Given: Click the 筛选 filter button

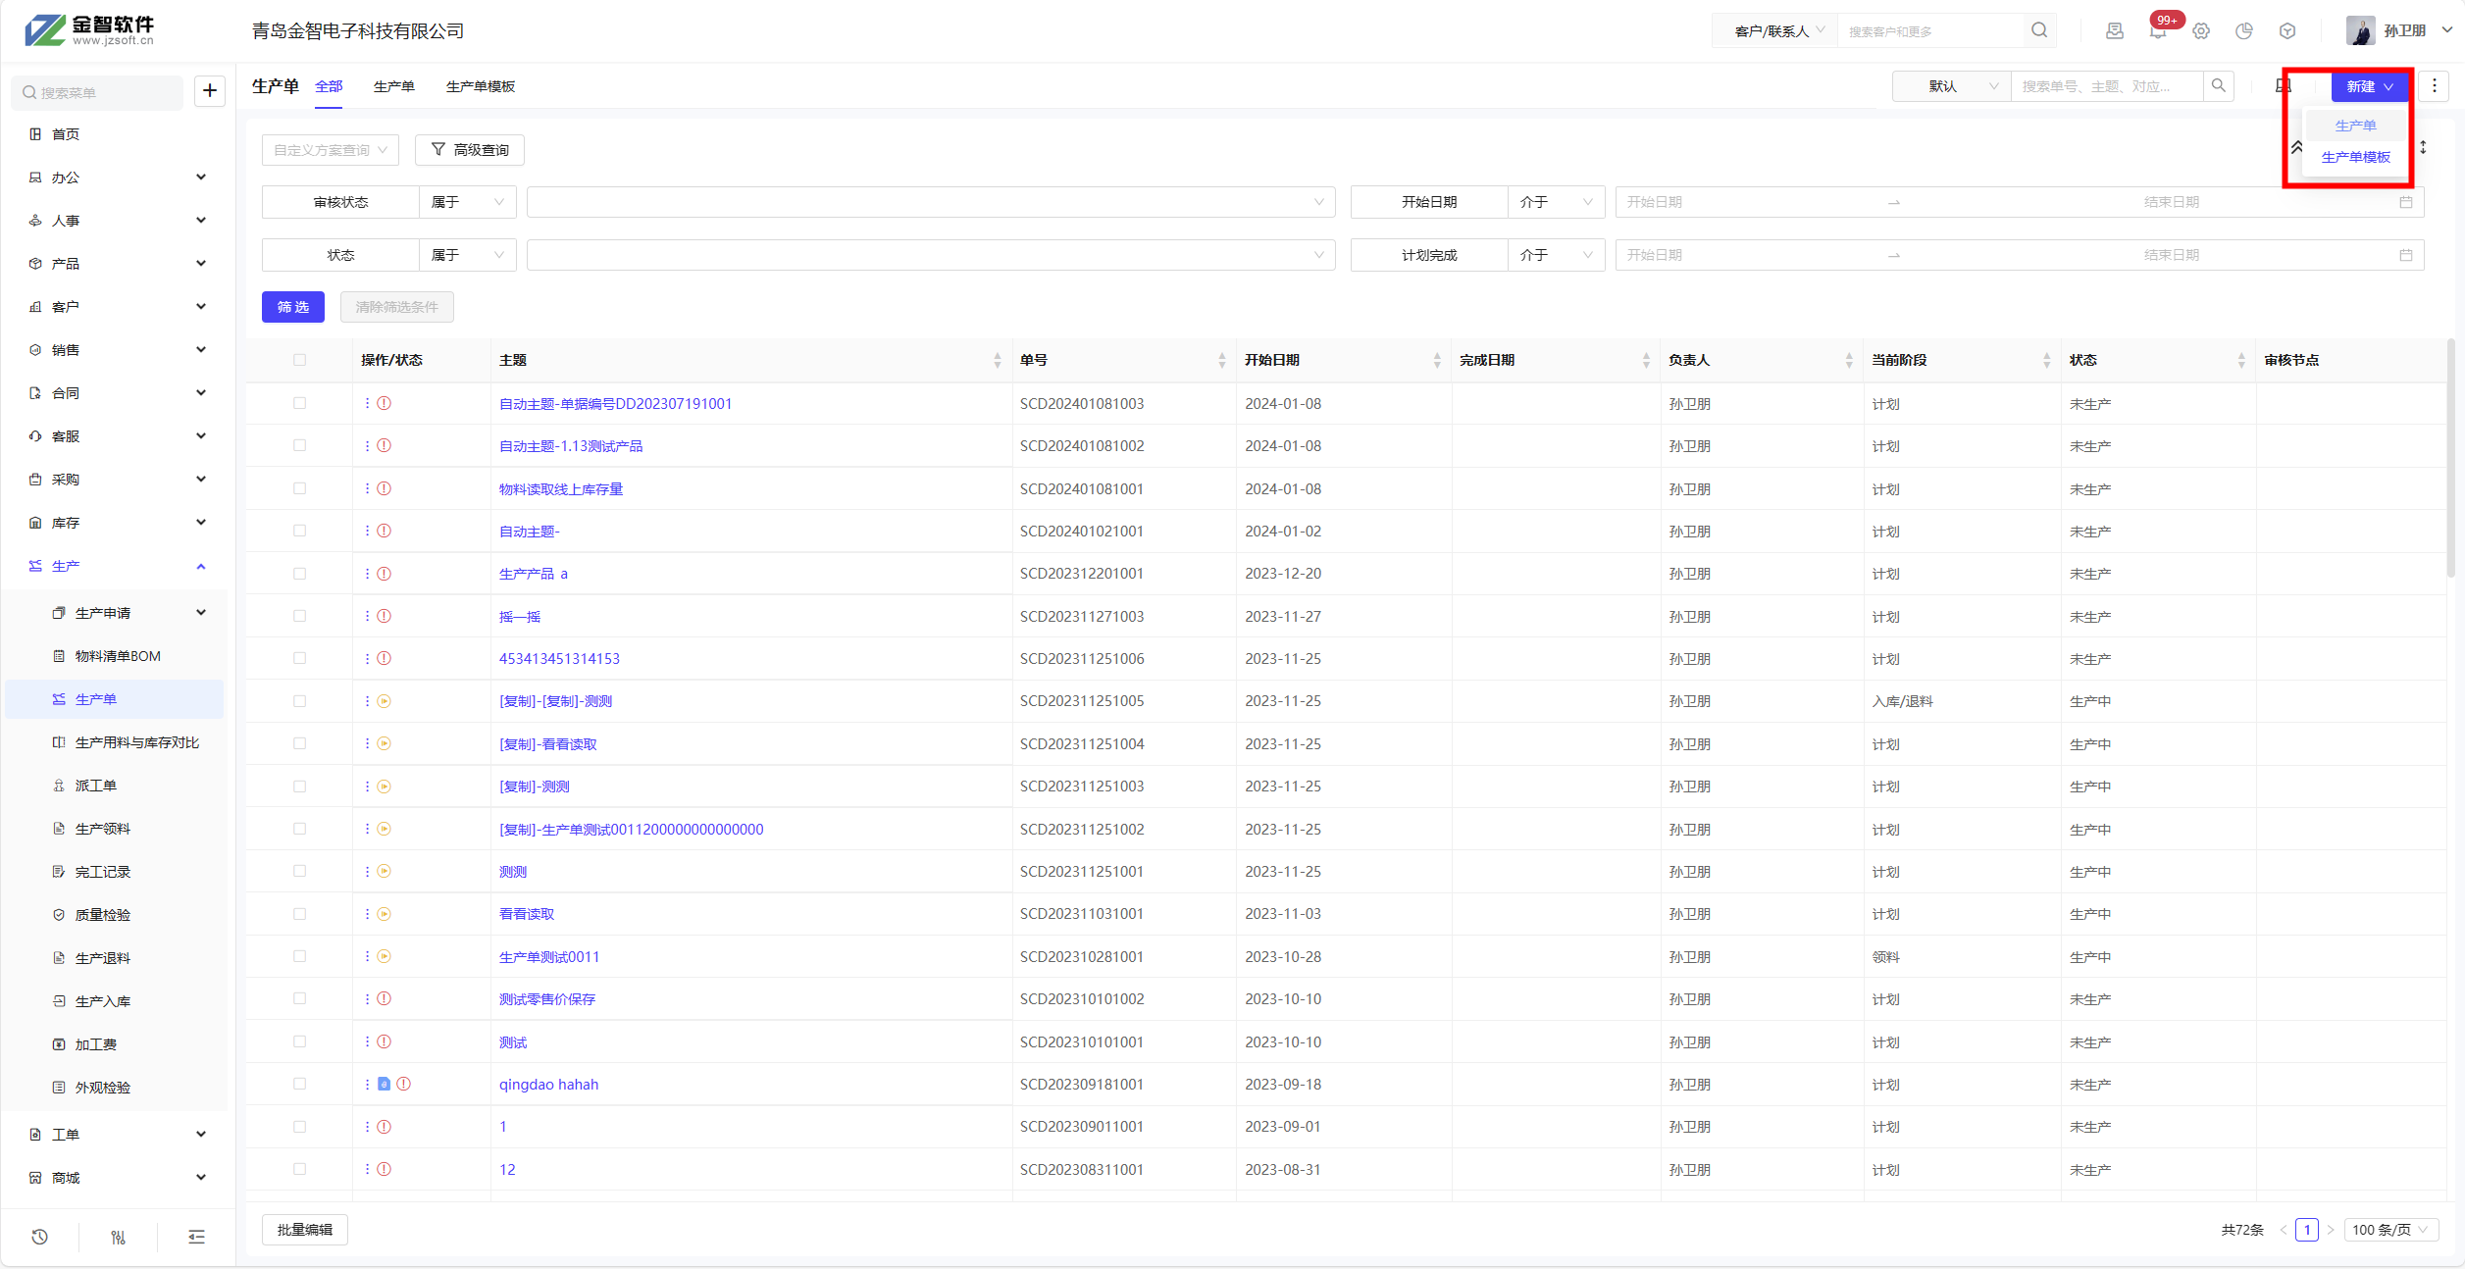Looking at the screenshot, I should pos(293,307).
